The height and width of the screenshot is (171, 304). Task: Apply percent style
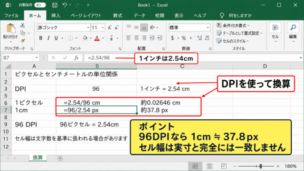point(184,38)
